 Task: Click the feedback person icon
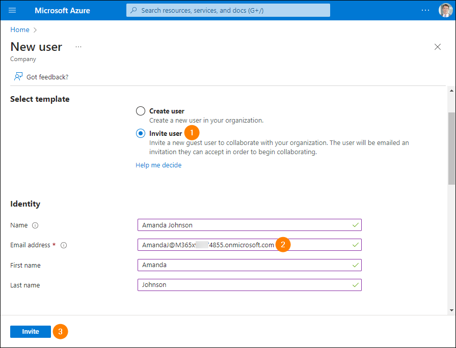click(18, 77)
